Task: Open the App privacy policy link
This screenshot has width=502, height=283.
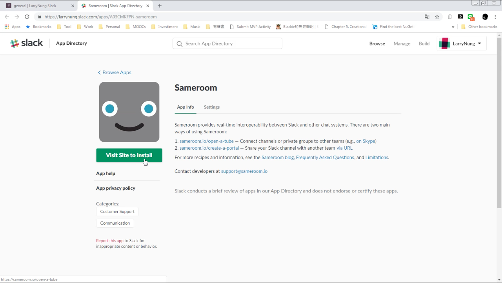Action: coord(116,188)
